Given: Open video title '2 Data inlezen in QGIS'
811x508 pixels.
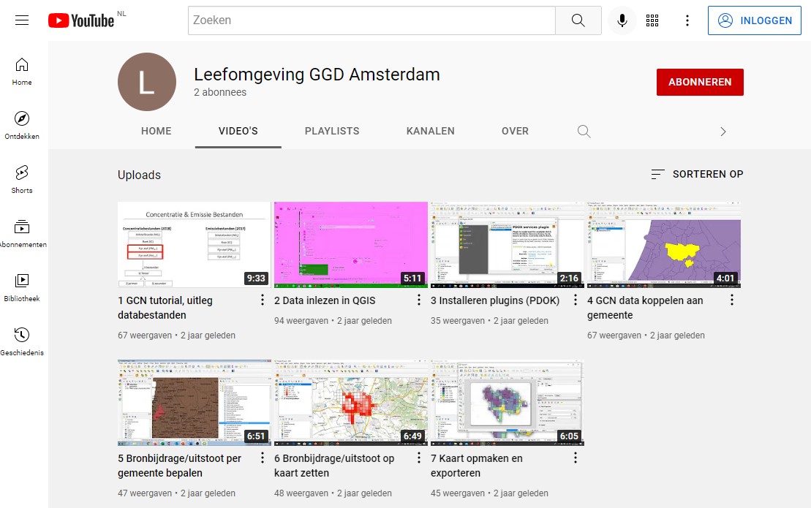Looking at the screenshot, I should pos(325,300).
